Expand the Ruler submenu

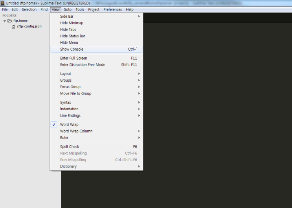[x=96, y=138]
